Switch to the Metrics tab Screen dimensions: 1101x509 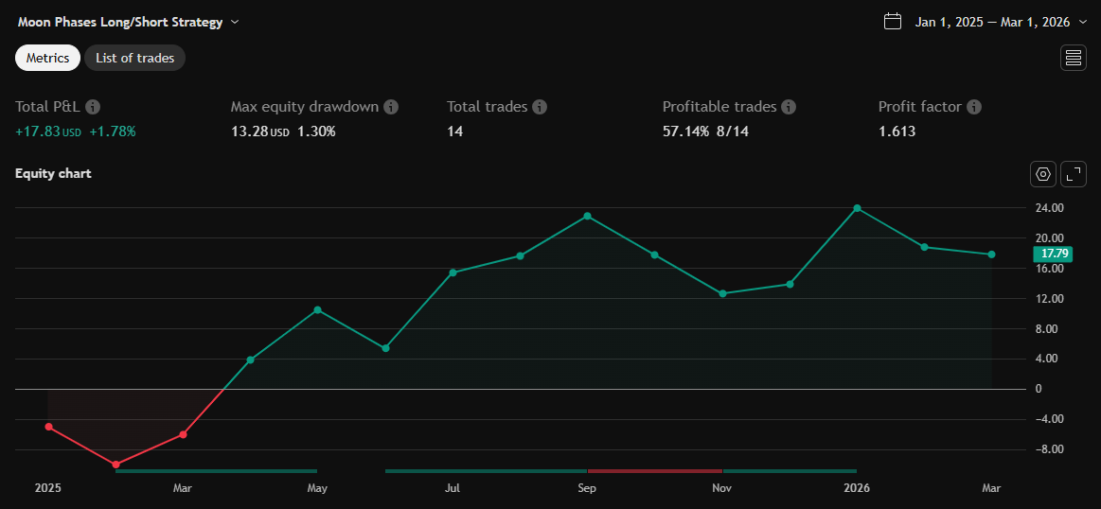(x=47, y=58)
